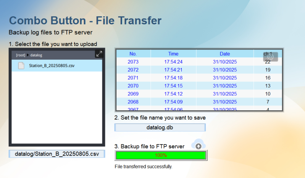Click ch.1 value 16

tap(268, 78)
